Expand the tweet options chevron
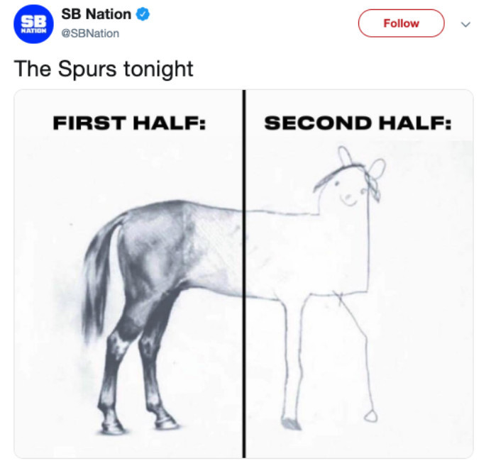The width and height of the screenshot is (491, 468). coord(465,23)
